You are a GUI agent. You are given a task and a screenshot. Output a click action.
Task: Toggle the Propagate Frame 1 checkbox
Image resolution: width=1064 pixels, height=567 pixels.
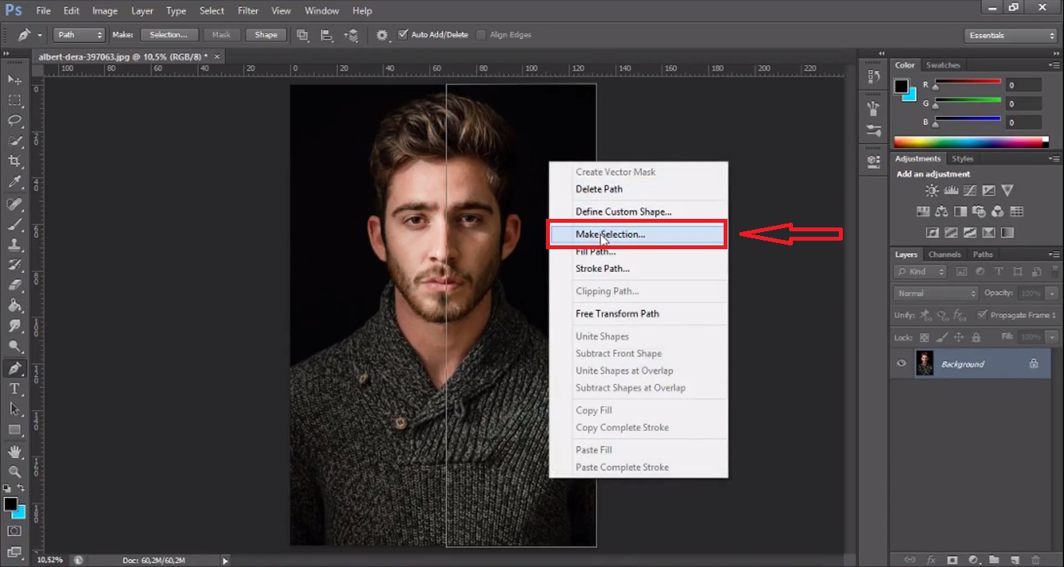pyautogui.click(x=982, y=315)
